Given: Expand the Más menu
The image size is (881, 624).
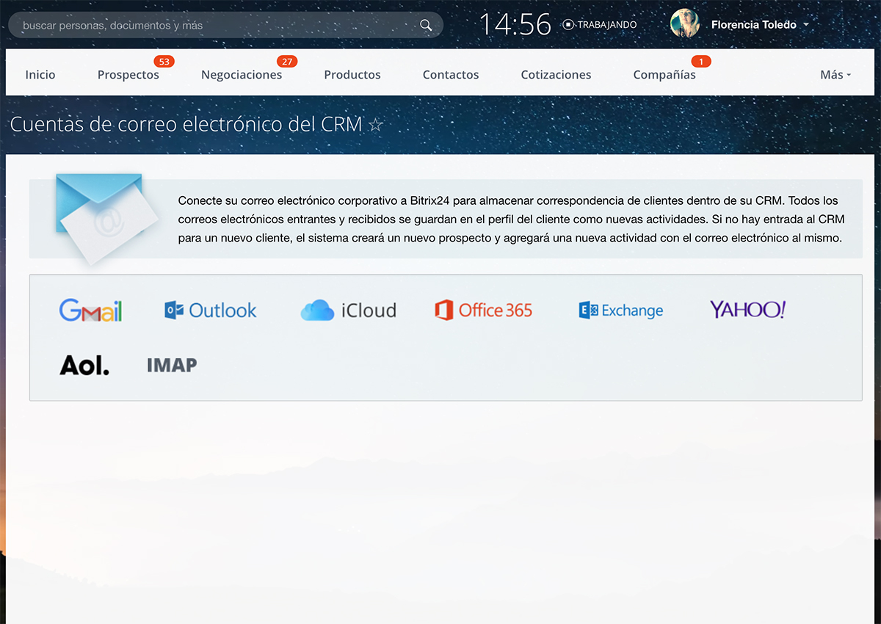Looking at the screenshot, I should click(835, 75).
